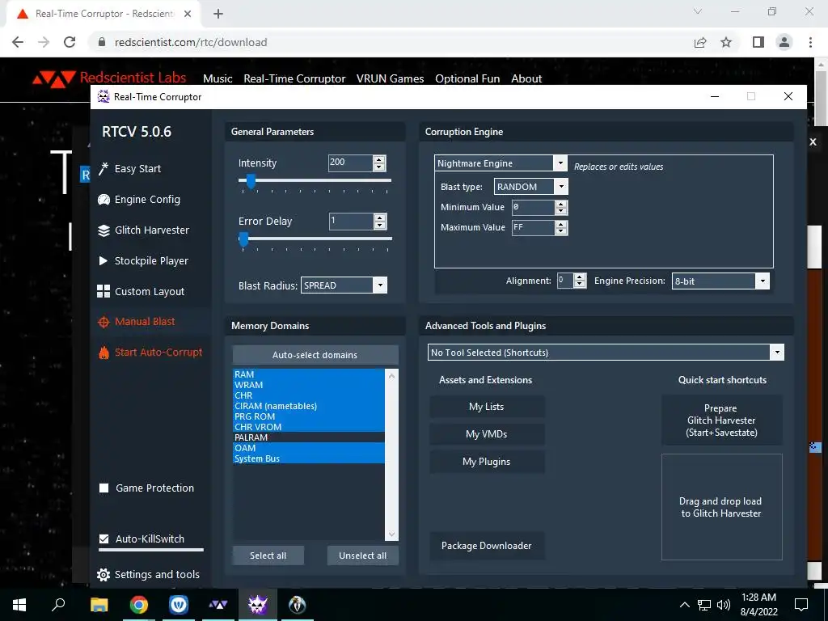Click the Error Delay slider handle
The image size is (828, 621).
point(243,239)
